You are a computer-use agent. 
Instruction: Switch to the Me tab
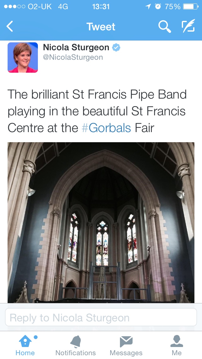tap(177, 345)
